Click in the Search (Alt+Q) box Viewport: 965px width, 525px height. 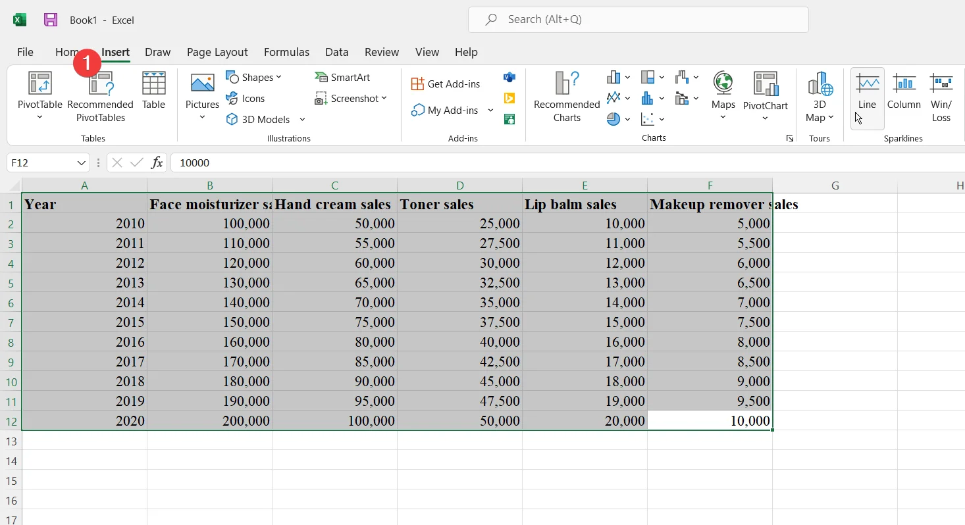coord(639,20)
